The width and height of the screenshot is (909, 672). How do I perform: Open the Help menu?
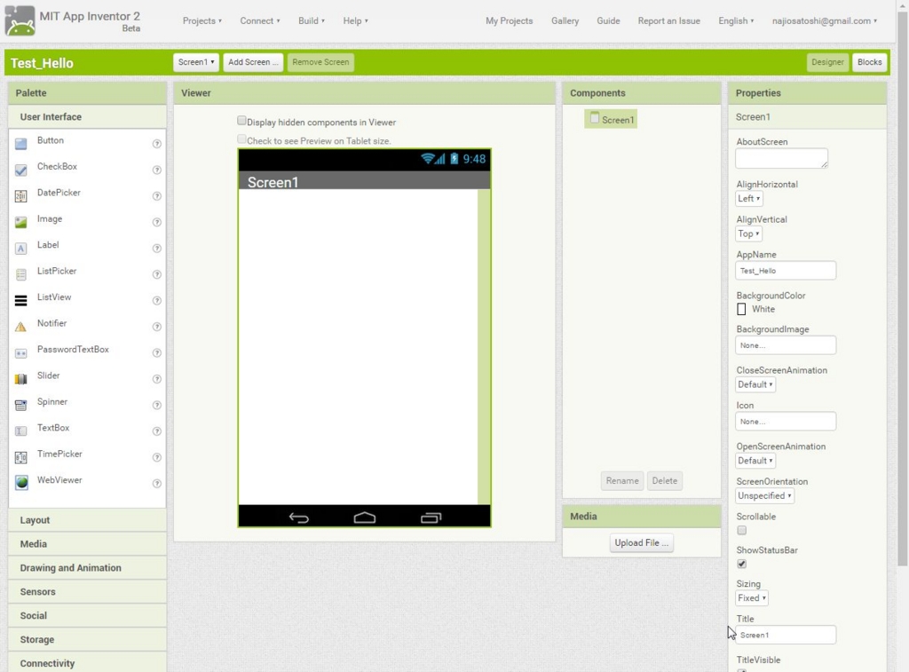point(355,21)
